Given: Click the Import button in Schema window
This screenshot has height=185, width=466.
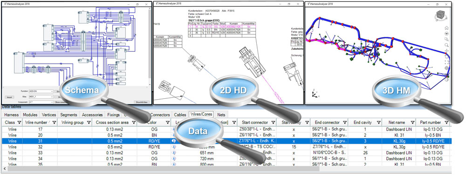Looking at the screenshot, I should (9, 97).
